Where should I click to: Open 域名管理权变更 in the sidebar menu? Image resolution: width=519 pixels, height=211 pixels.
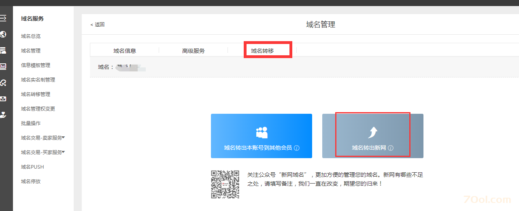click(38, 109)
